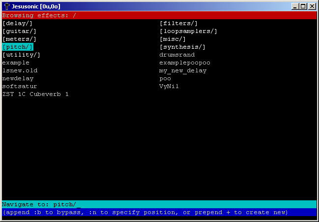Close the Jesusonic window
This screenshot has width=319, height=222.
click(x=312, y=6)
